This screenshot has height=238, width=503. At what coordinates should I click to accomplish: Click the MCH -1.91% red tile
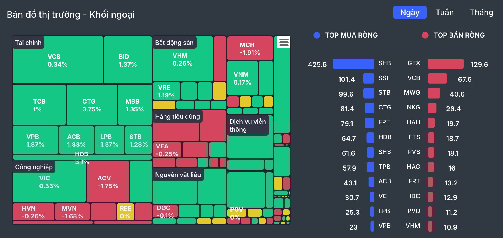click(x=250, y=48)
